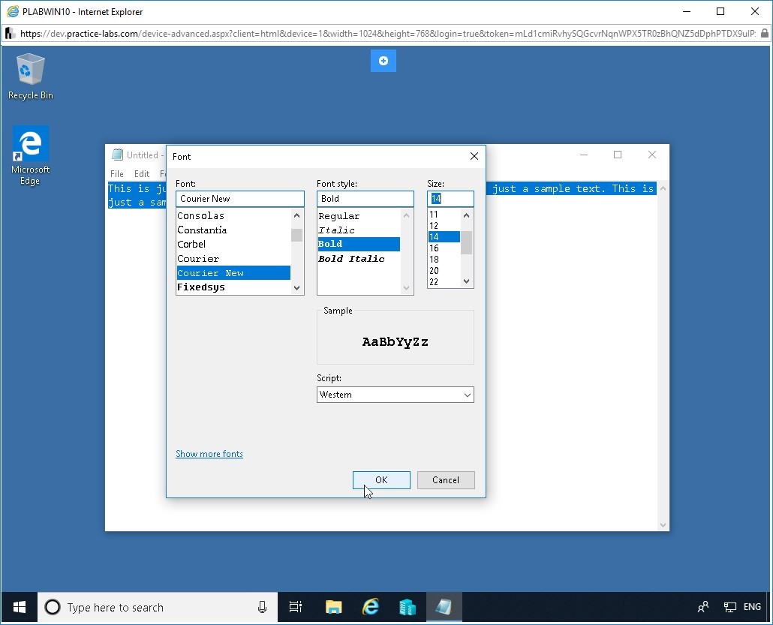
Task: Open Task View on the taskbar
Action: click(x=295, y=607)
